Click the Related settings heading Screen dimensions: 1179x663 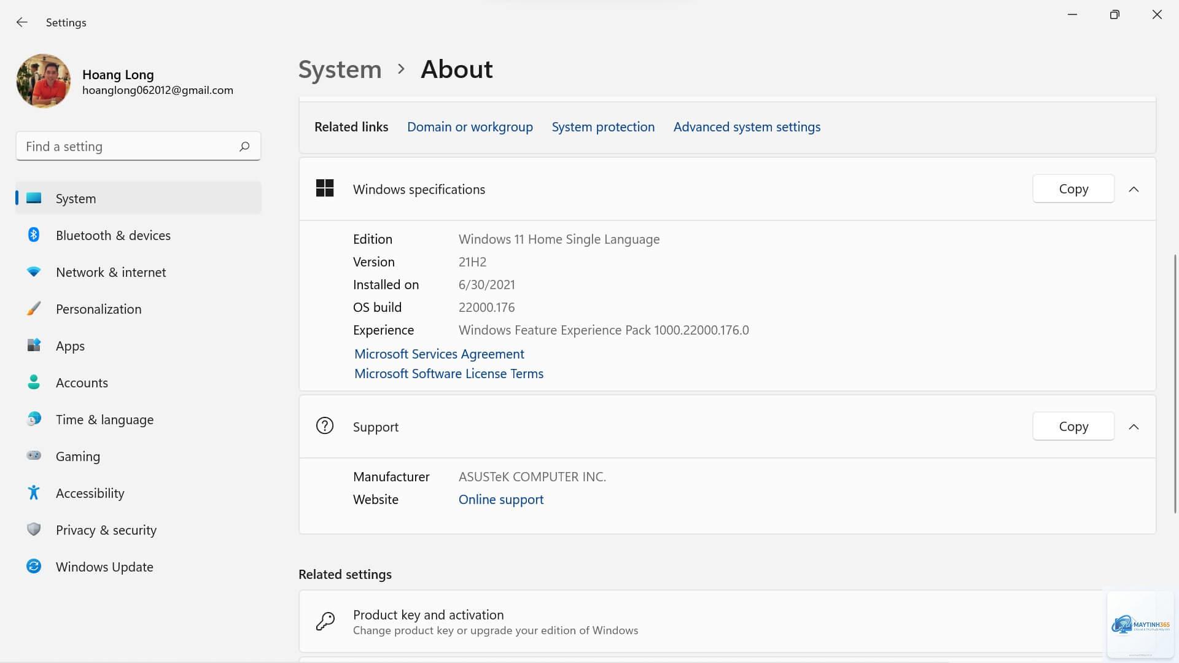click(x=344, y=575)
